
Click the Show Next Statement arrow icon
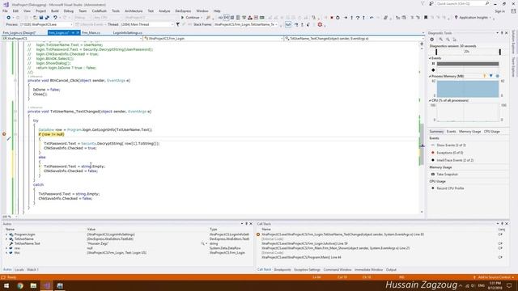click(x=346, y=18)
